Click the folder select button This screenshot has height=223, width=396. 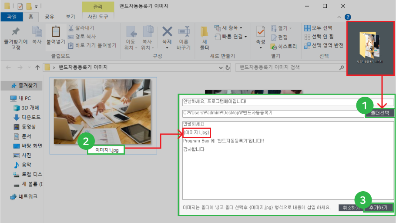379,113
